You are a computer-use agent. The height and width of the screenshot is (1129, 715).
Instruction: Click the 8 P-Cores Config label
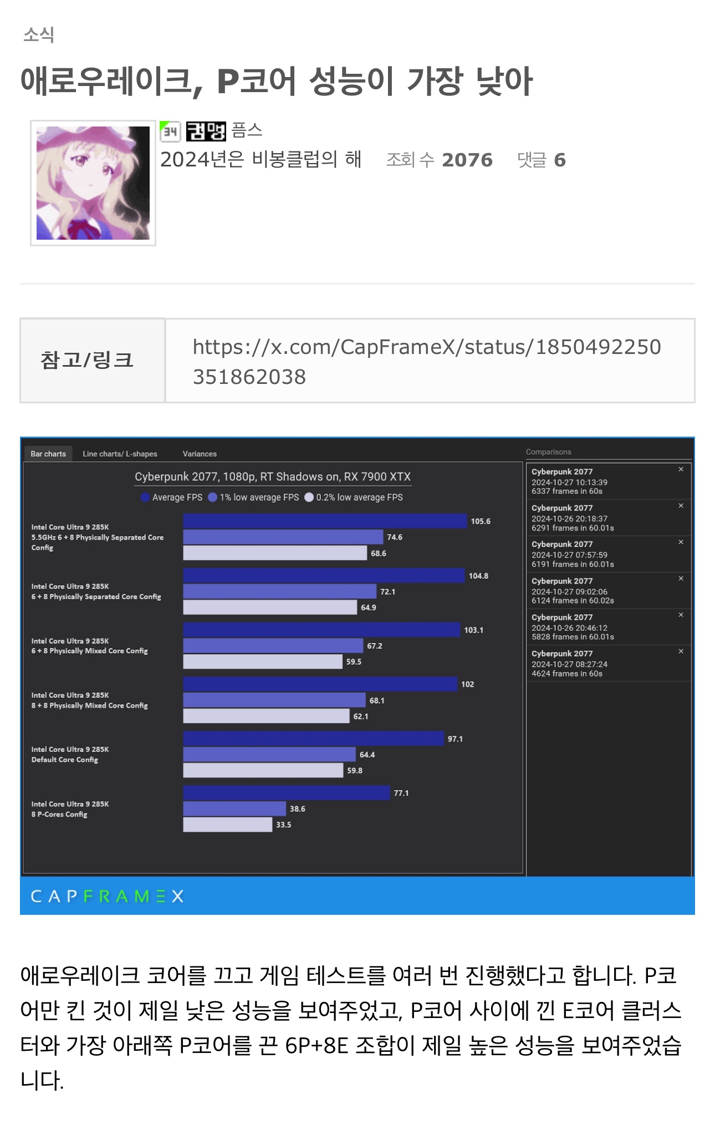coord(70,809)
